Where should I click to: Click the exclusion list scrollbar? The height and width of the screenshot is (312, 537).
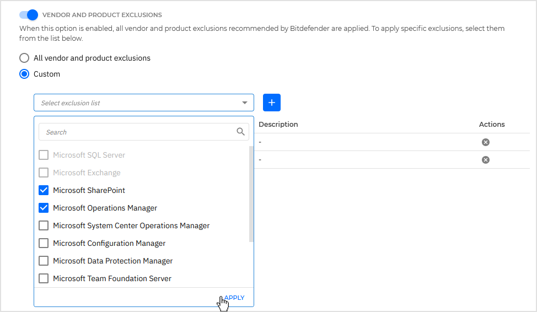click(251, 194)
